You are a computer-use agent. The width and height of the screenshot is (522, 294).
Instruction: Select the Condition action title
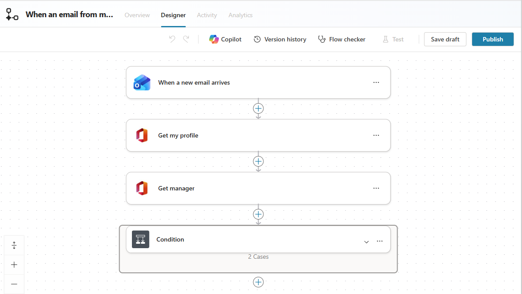tap(170, 239)
